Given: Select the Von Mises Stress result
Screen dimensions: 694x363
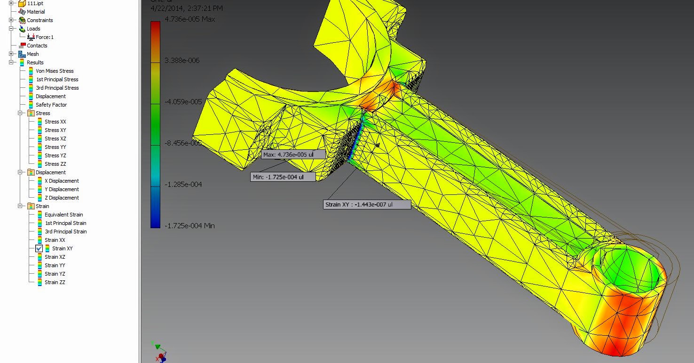Looking at the screenshot, I should coord(55,71).
